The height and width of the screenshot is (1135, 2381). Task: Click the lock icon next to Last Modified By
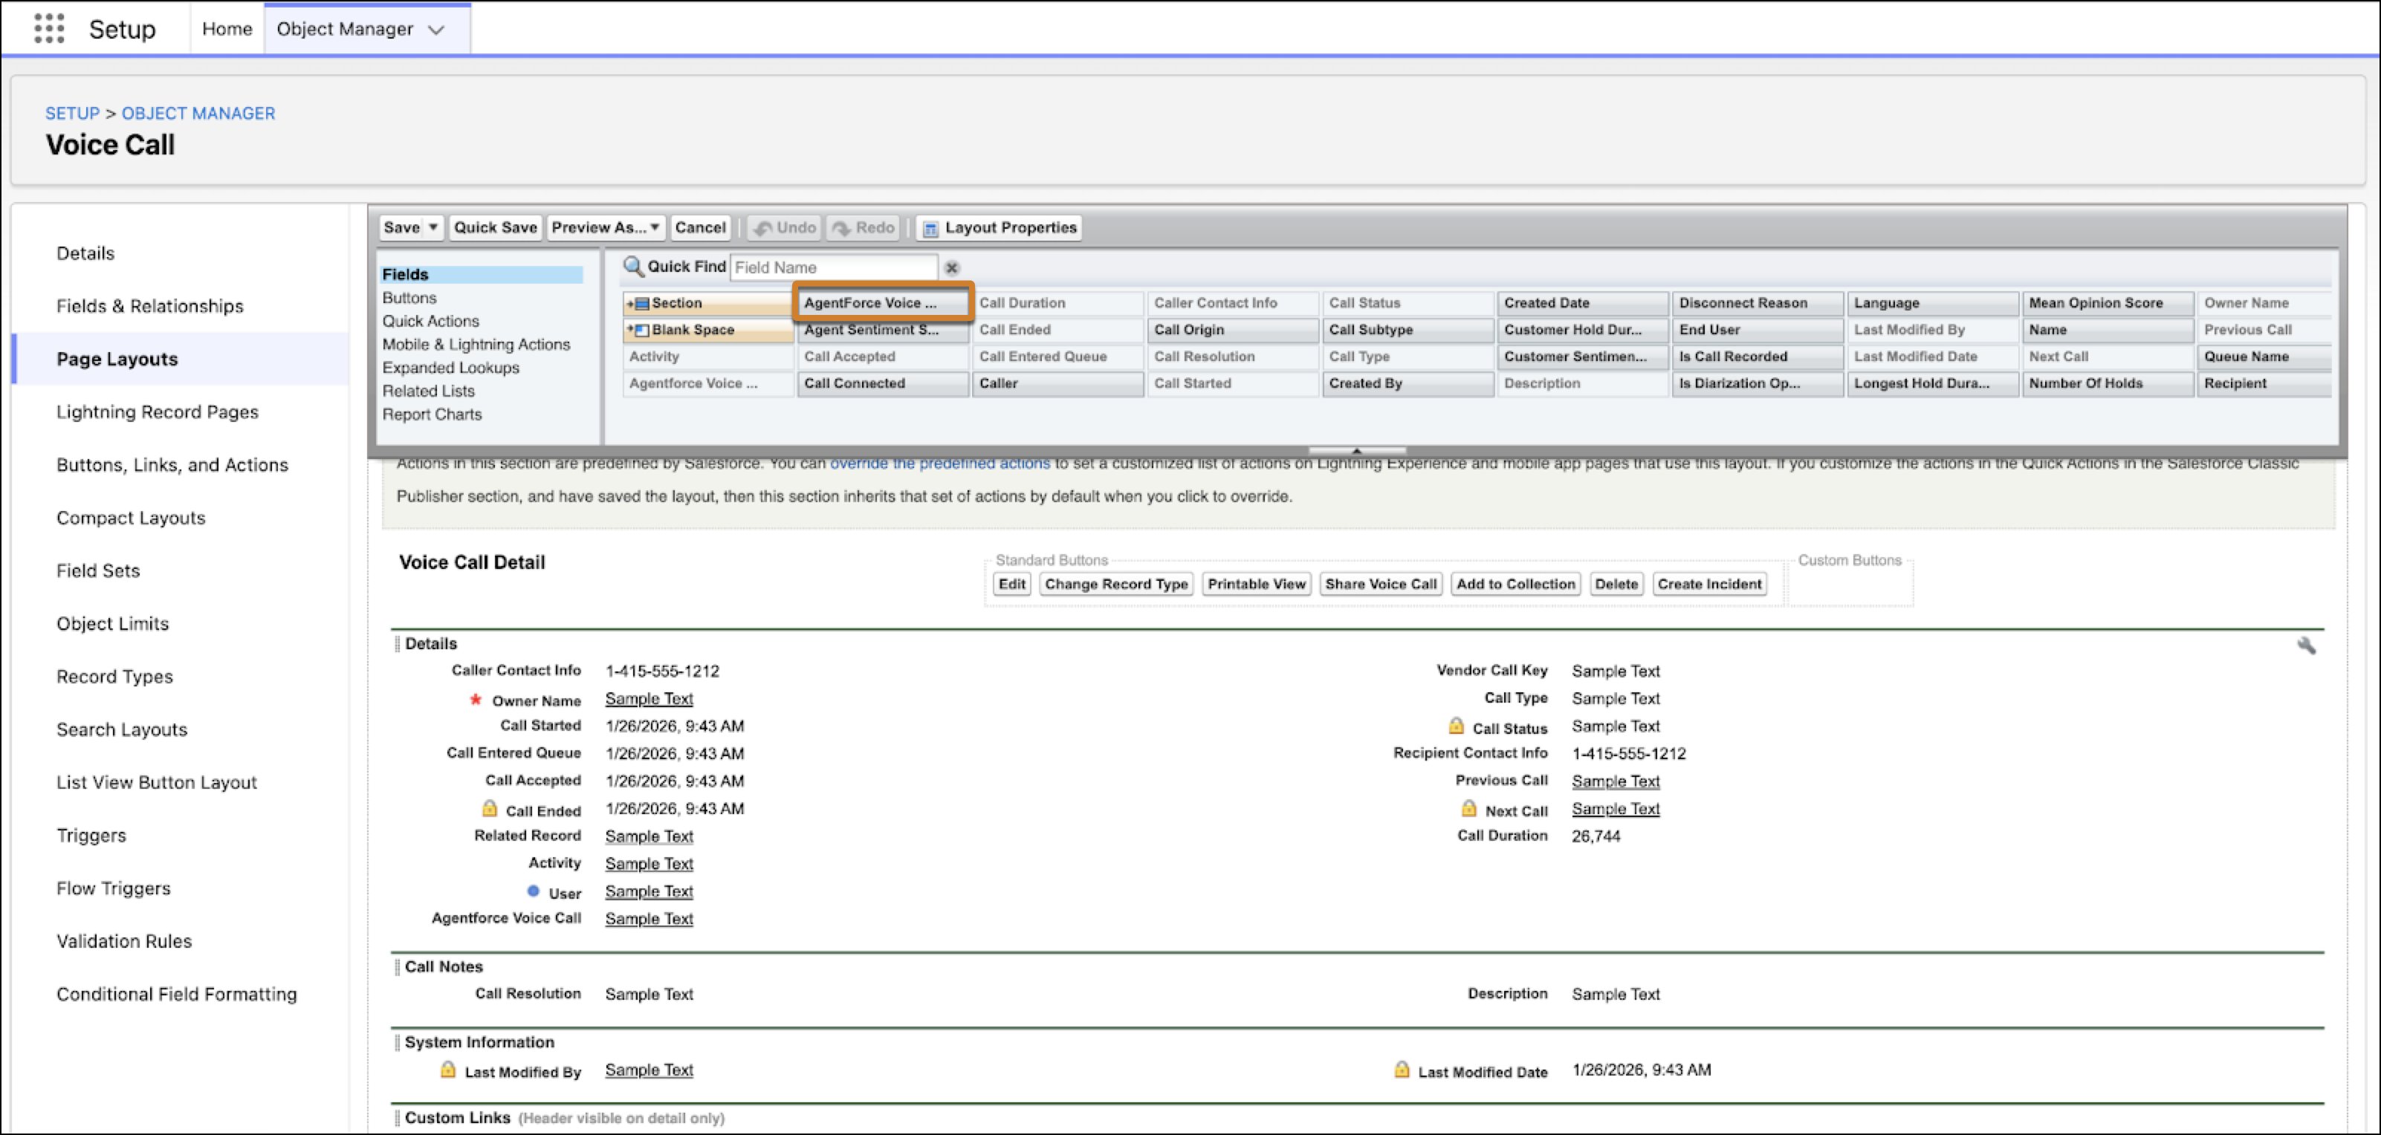[x=447, y=1070]
